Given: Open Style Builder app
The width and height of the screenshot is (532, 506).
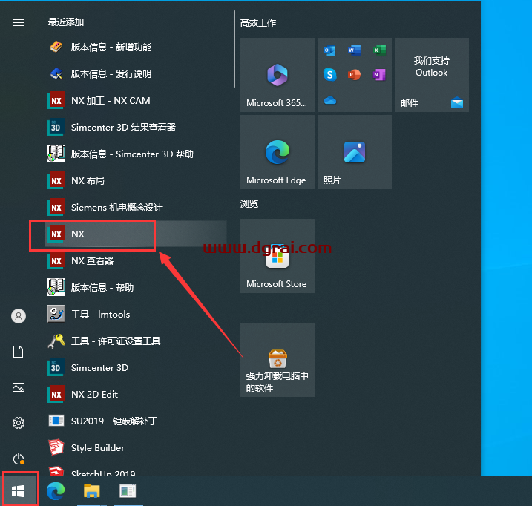Looking at the screenshot, I should coord(97,447).
